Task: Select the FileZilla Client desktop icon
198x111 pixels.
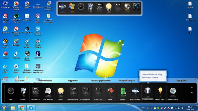Action: [5, 18]
